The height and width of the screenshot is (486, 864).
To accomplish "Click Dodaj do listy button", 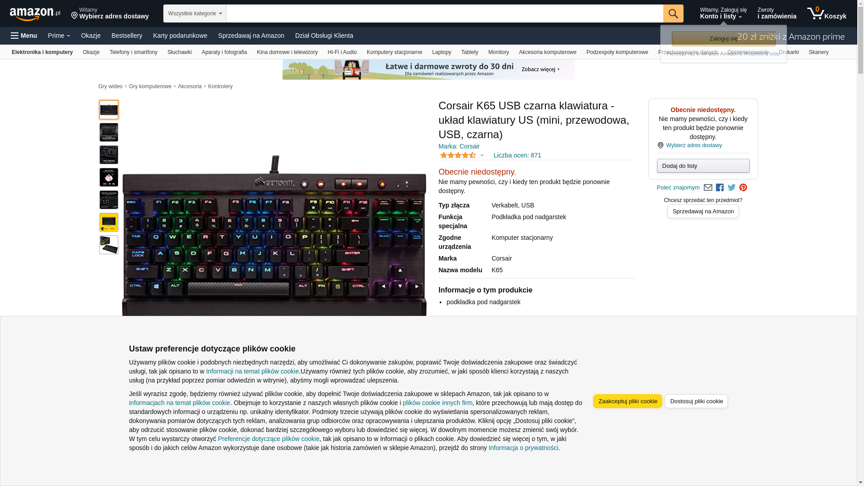I will point(703,166).
